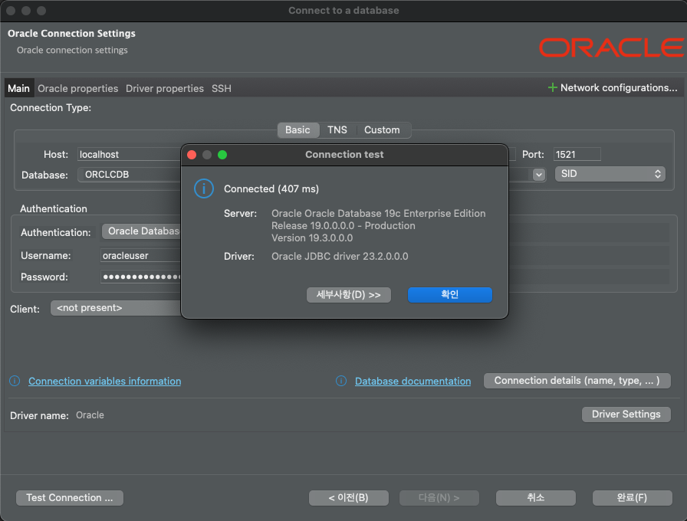Open Database documentation link
The height and width of the screenshot is (521, 687).
(413, 381)
